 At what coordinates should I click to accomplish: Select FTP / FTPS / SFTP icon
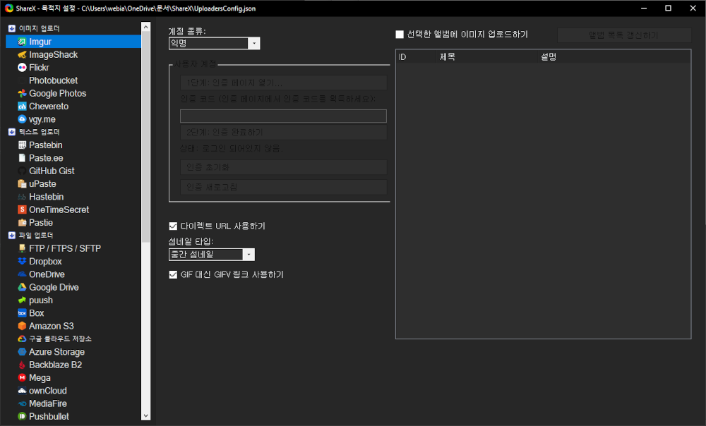coord(22,249)
